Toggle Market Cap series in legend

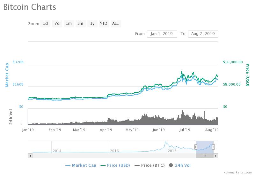coord(81,165)
